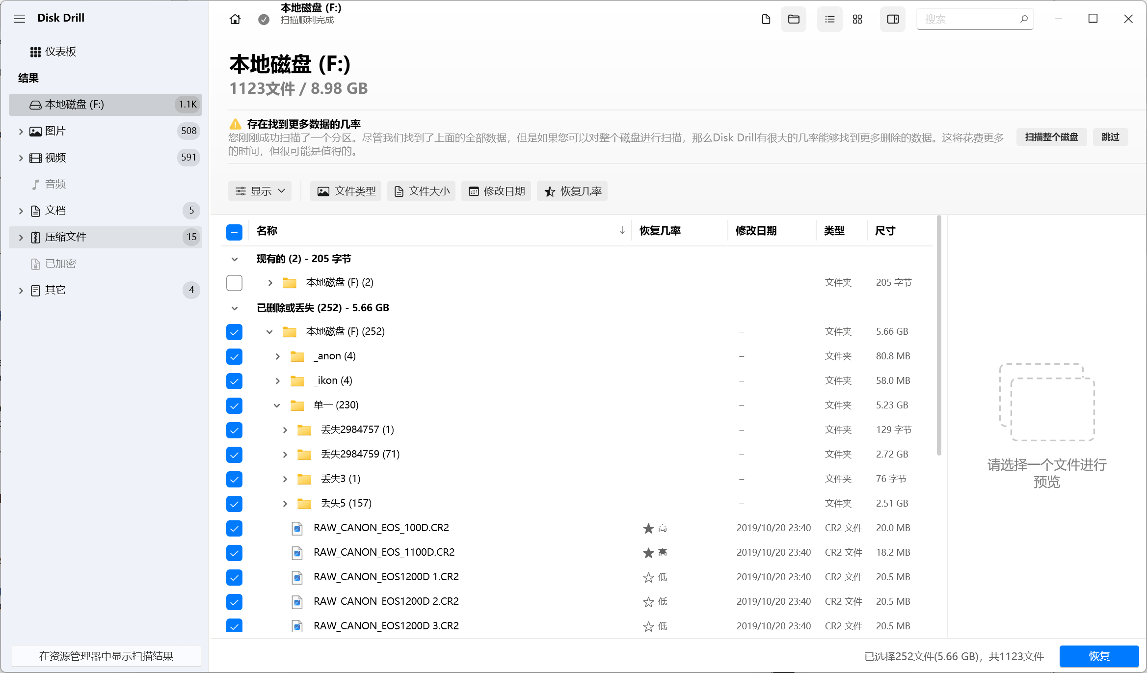1147x673 pixels.
Task: Open the hamburger menu
Action: click(x=19, y=18)
